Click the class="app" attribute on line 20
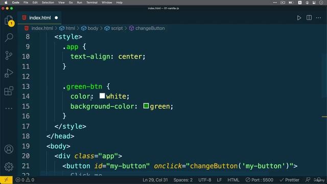Screen dimensions: 327x184 [x=97, y=156]
